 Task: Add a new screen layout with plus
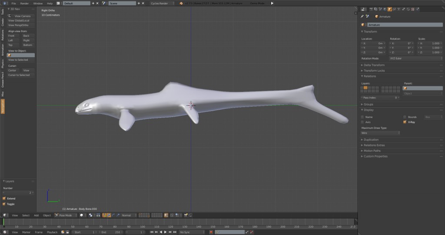click(93, 3)
